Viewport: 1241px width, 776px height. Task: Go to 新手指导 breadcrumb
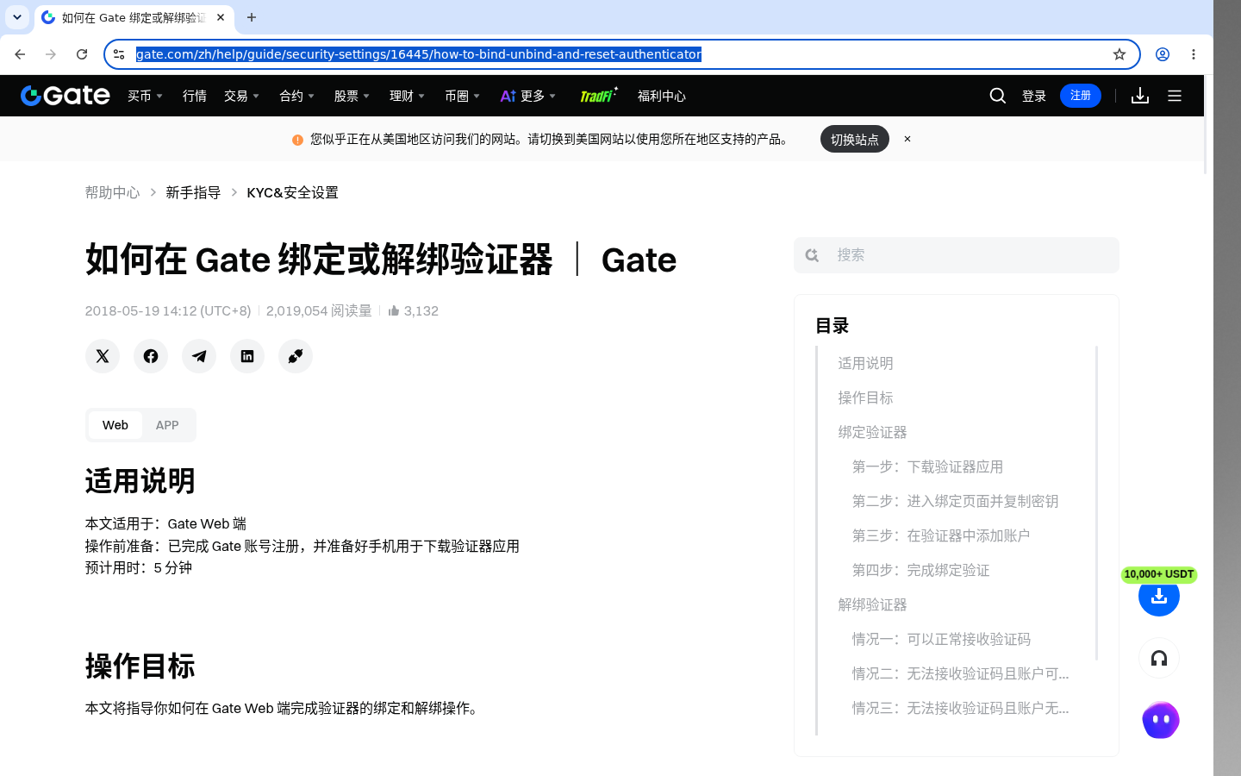(x=193, y=192)
